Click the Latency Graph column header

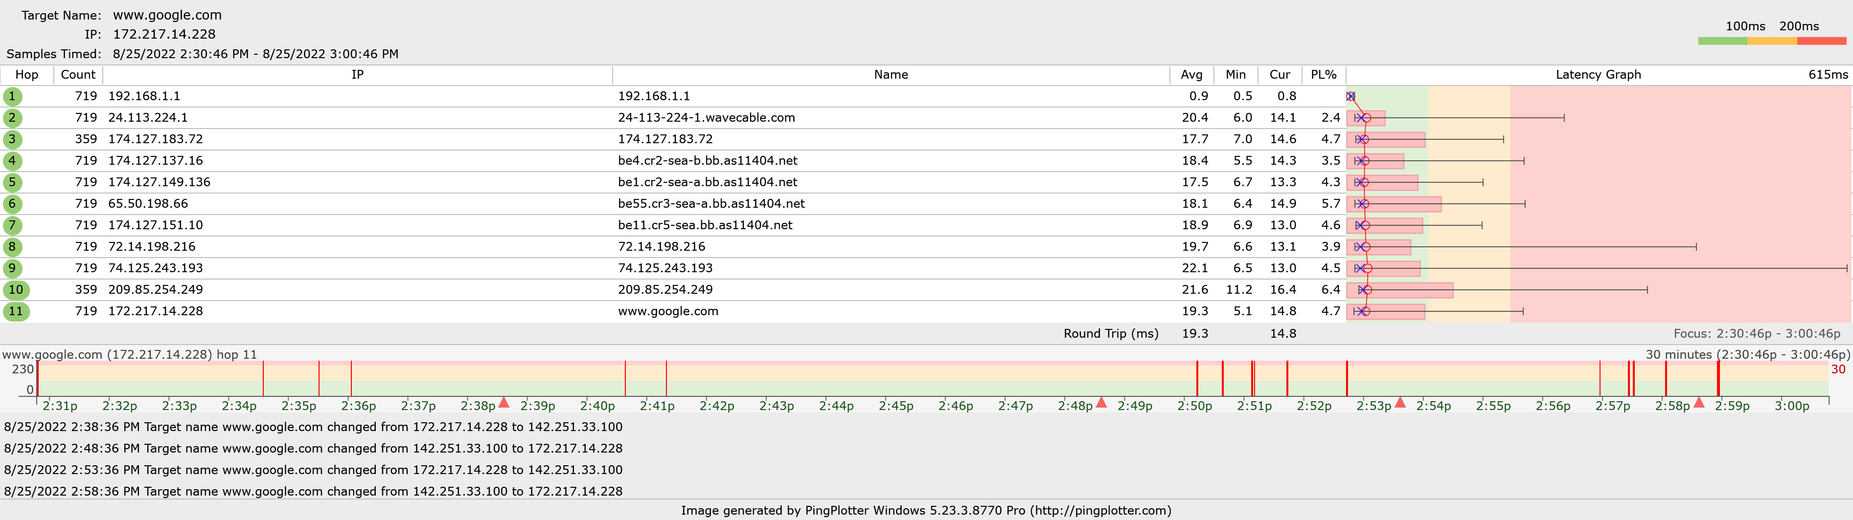(1598, 75)
